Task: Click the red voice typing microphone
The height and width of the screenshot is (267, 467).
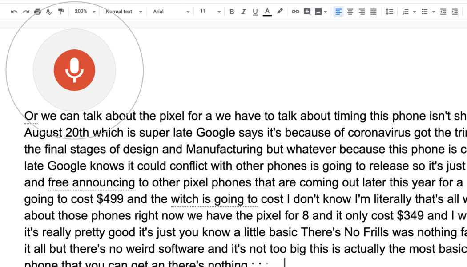Action: coord(75,70)
